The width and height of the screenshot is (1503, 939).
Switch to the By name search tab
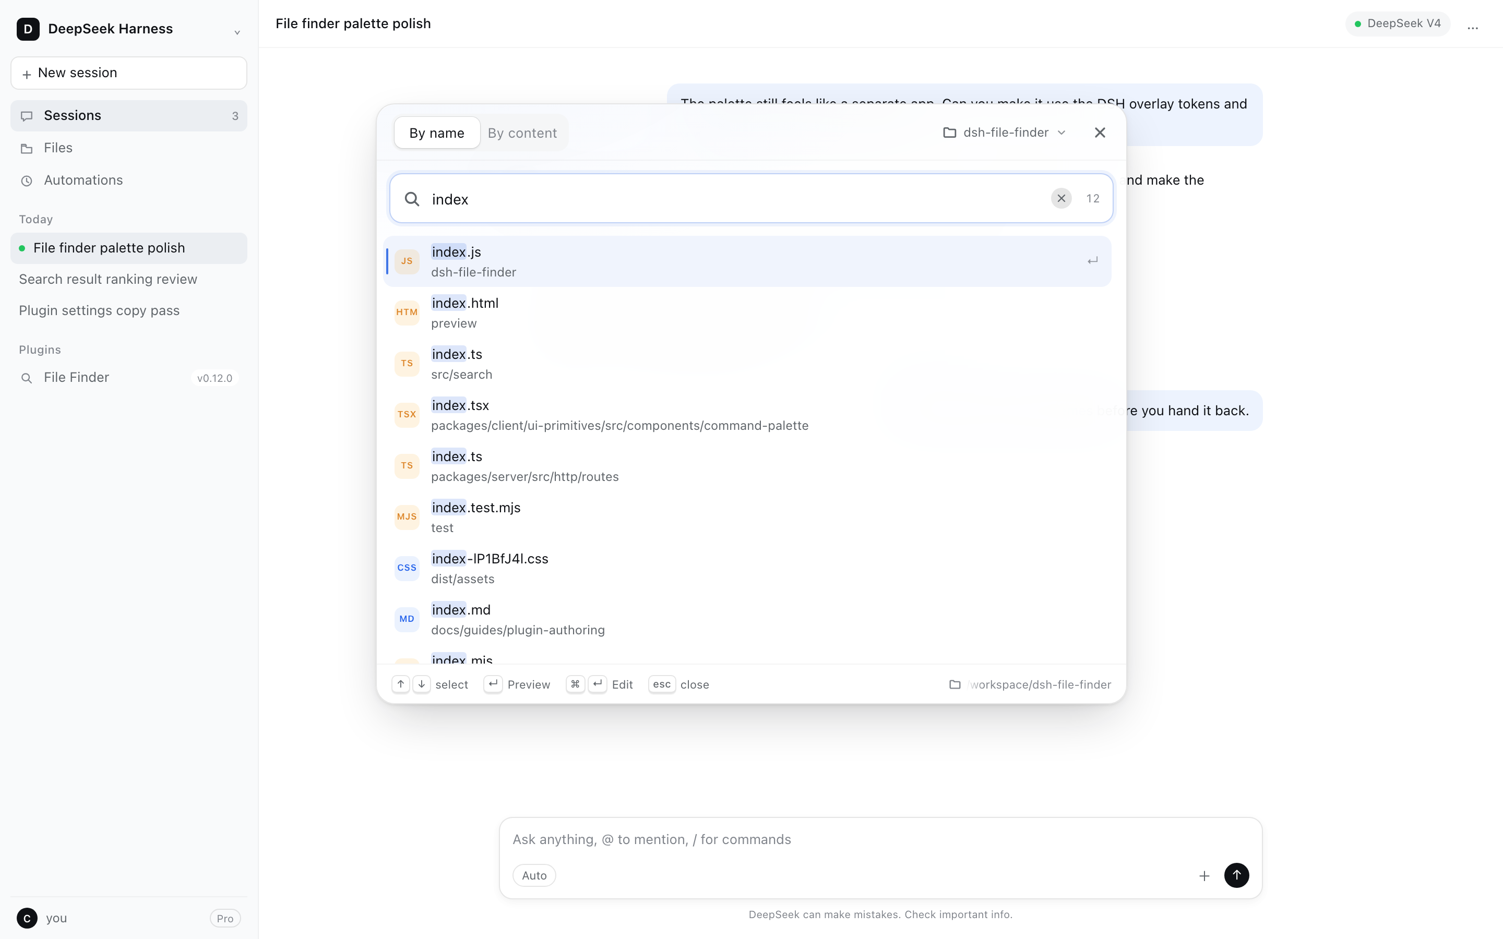(x=437, y=133)
